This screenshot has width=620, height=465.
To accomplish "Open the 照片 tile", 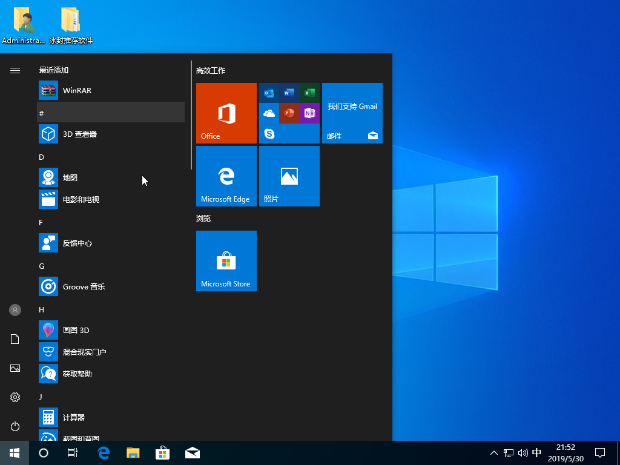I will point(289,176).
